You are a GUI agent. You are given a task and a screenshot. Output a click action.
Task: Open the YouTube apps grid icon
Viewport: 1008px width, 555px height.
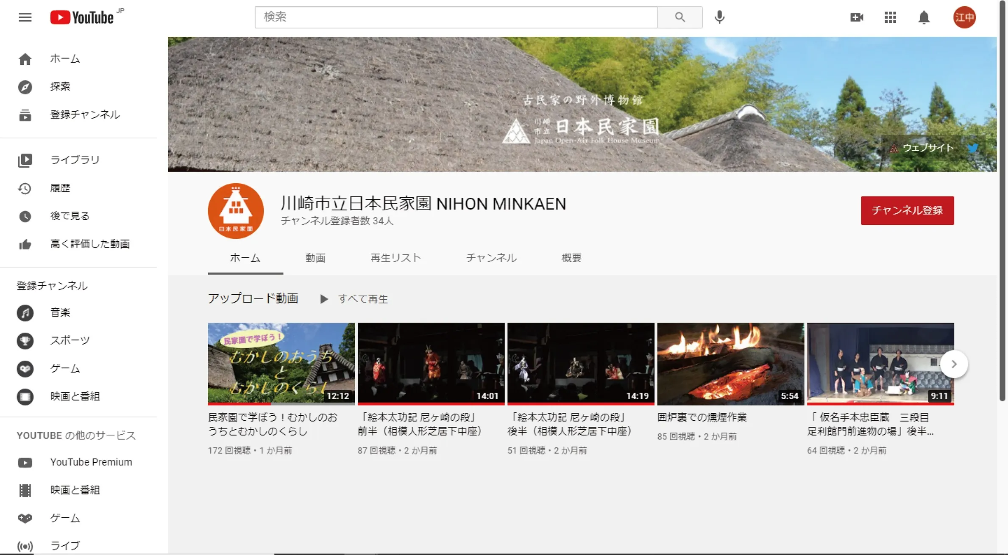click(x=890, y=17)
